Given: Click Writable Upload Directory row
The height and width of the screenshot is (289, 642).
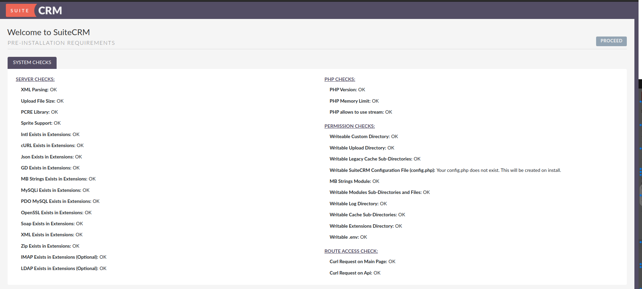Looking at the screenshot, I should 362,148.
